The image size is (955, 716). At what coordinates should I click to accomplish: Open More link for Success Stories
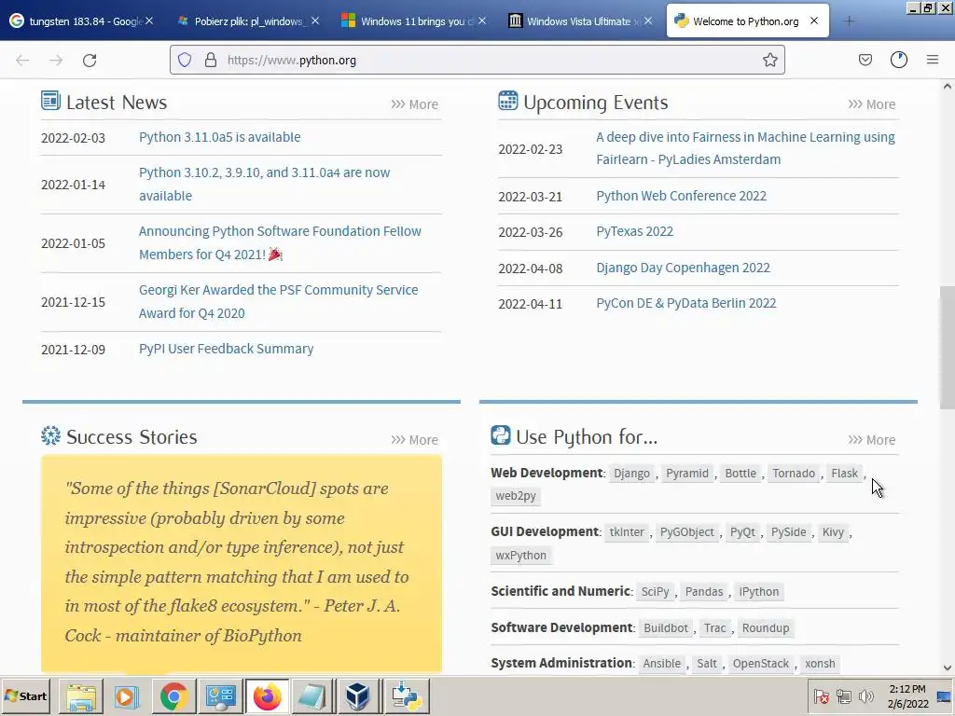(415, 440)
